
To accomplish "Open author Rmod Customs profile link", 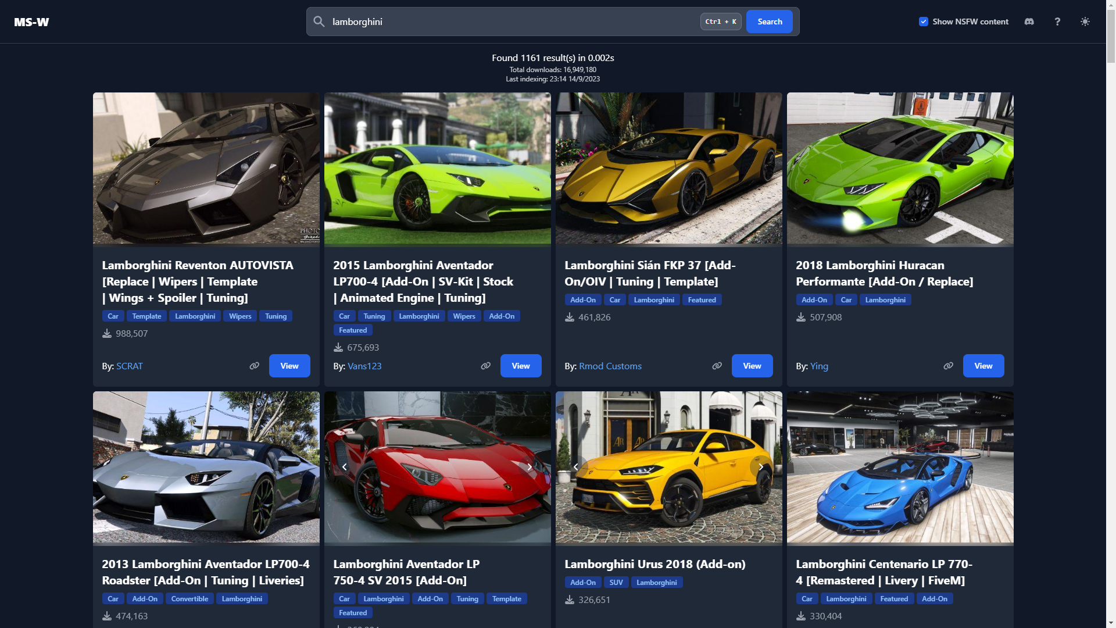I will 610,366.
